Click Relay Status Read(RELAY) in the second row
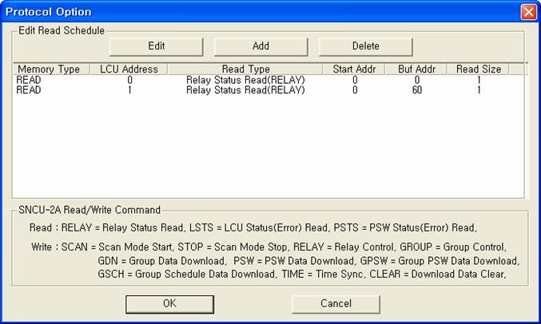This screenshot has width=541, height=324. tap(245, 90)
